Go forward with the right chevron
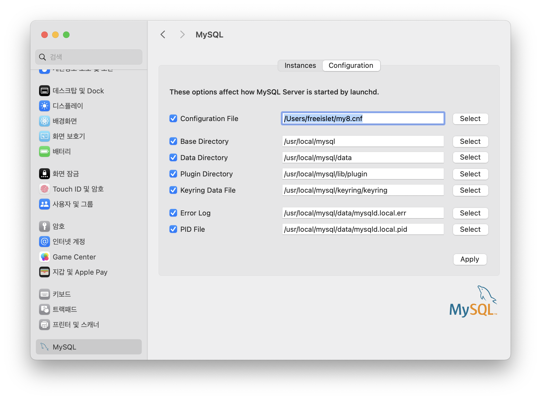Screen dimensions: 541x400 point(182,34)
